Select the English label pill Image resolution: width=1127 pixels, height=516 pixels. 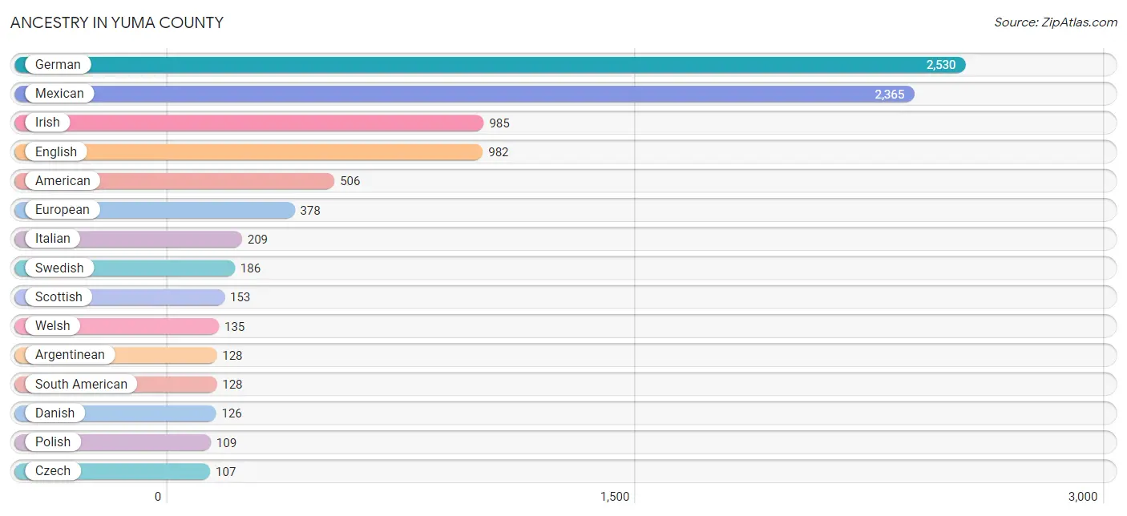[x=56, y=152]
